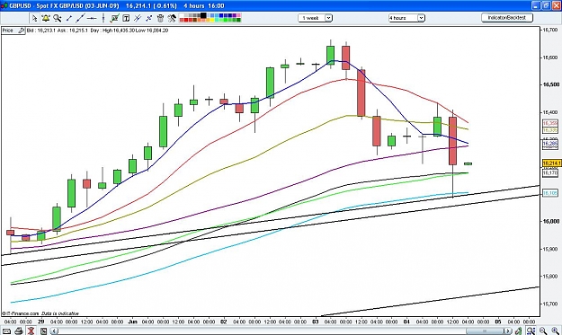Image resolution: width=562 pixels, height=335 pixels.
Task: Click the wrench icon beside Price label
Action: pyautogui.click(x=22, y=31)
